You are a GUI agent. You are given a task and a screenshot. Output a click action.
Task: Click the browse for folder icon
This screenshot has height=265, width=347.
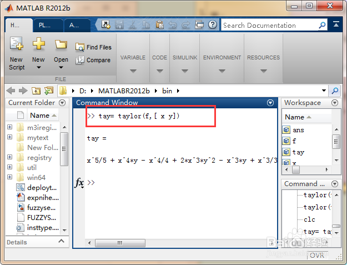click(49, 91)
